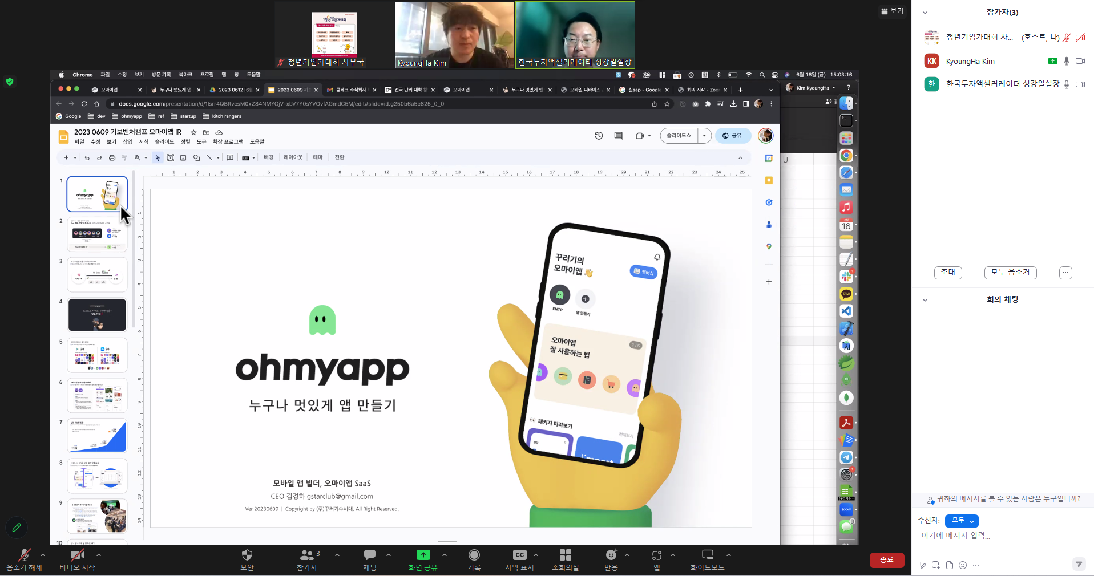Click 모두 음소거 mute all button

click(x=1010, y=273)
